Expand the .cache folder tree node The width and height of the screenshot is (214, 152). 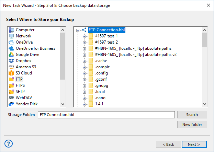[x=85, y=61]
